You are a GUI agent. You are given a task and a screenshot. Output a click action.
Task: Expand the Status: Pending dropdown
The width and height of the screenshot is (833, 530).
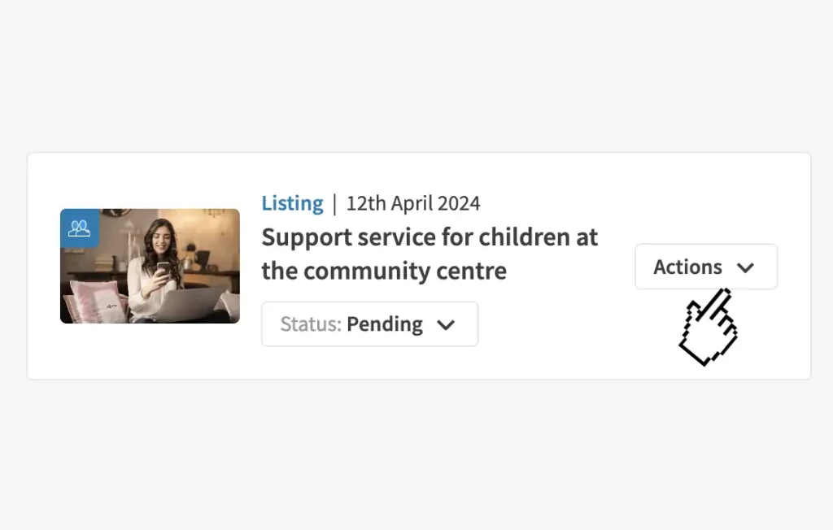[x=369, y=324]
